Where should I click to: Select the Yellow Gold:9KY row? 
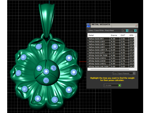(111, 39)
